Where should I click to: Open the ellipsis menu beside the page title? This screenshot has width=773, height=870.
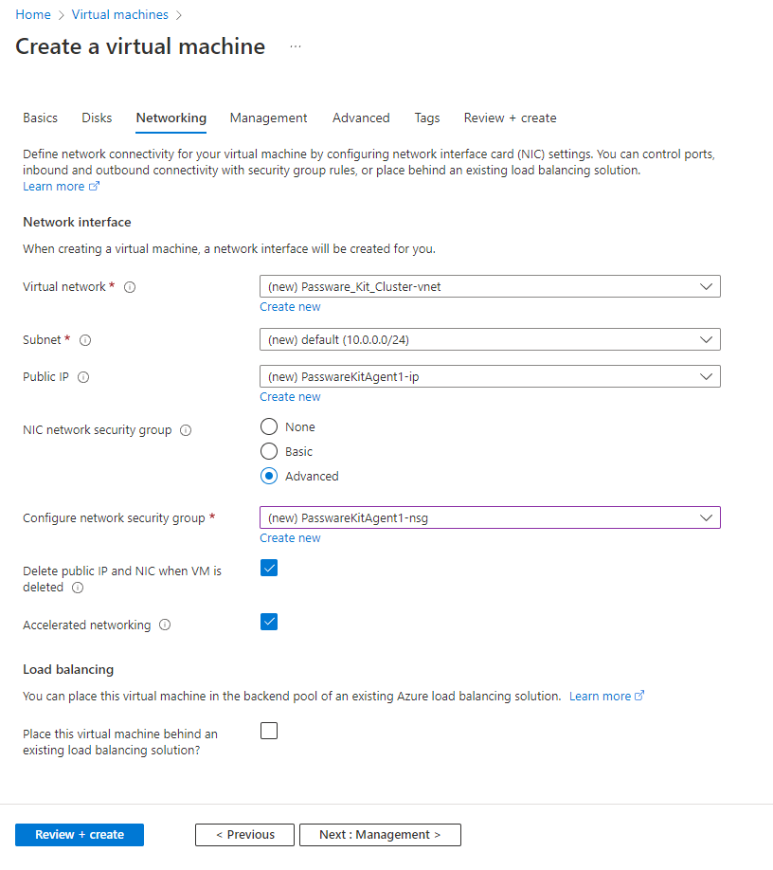coord(296,46)
